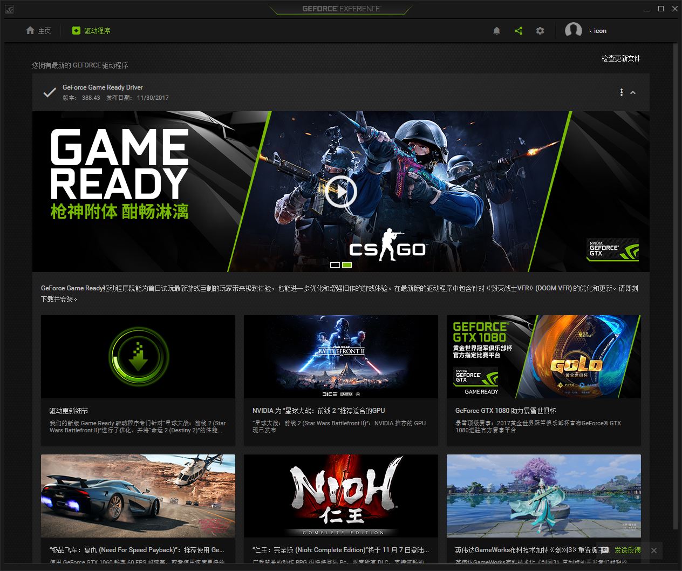Open the green share overlay icon
The height and width of the screenshot is (571, 682).
click(x=519, y=31)
